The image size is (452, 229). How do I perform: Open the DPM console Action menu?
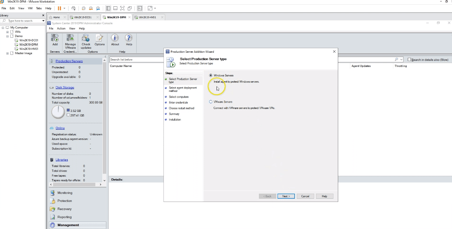[x=61, y=28]
